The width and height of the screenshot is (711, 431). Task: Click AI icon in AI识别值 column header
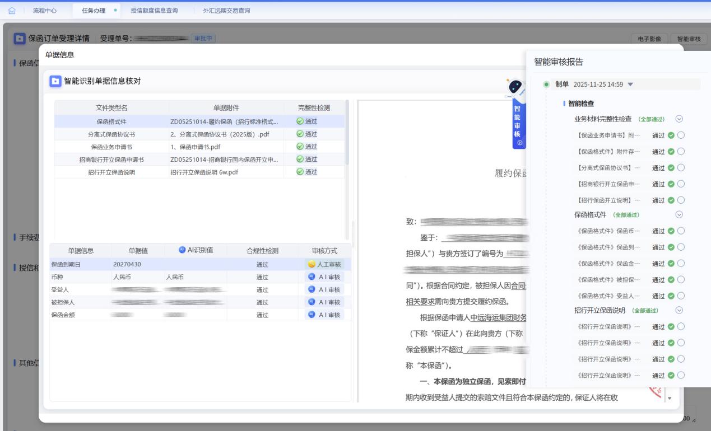[182, 250]
